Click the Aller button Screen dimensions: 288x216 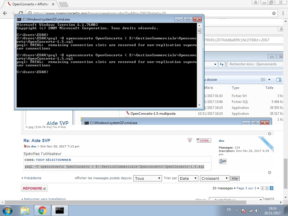tap(235, 179)
